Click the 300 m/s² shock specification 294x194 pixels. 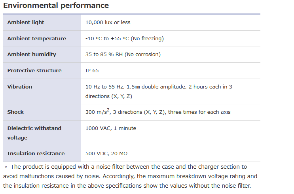point(158,112)
